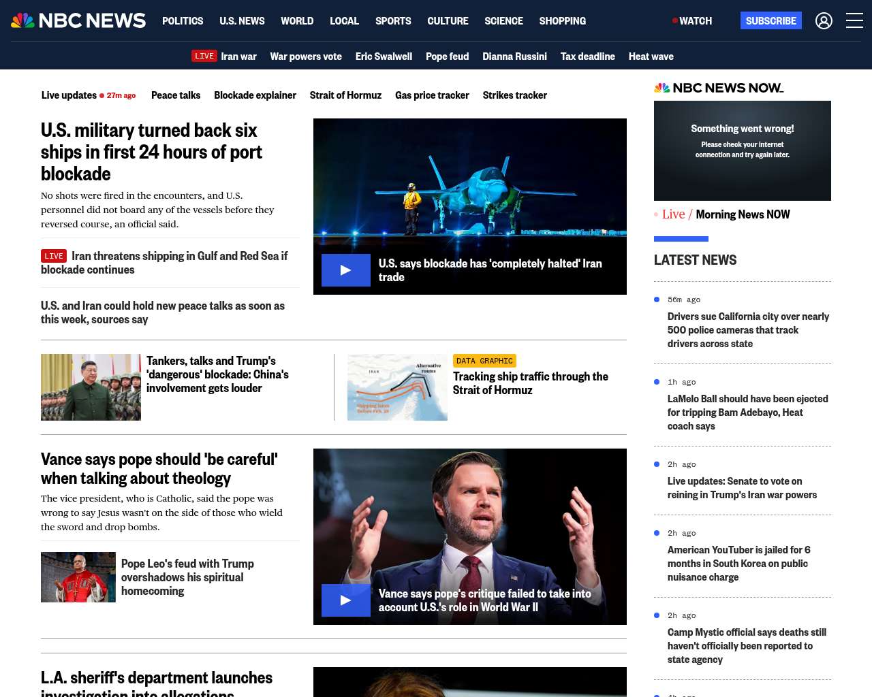Open the Latest News heading
The image size is (872, 697).
(695, 260)
